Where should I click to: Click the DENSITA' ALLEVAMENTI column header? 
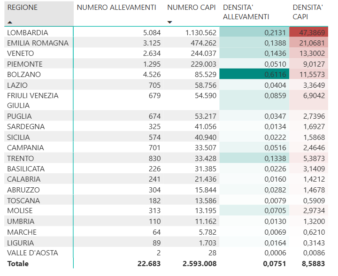click(x=246, y=12)
